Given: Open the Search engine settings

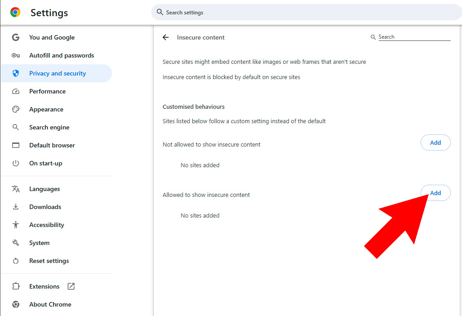Looking at the screenshot, I should [x=49, y=127].
